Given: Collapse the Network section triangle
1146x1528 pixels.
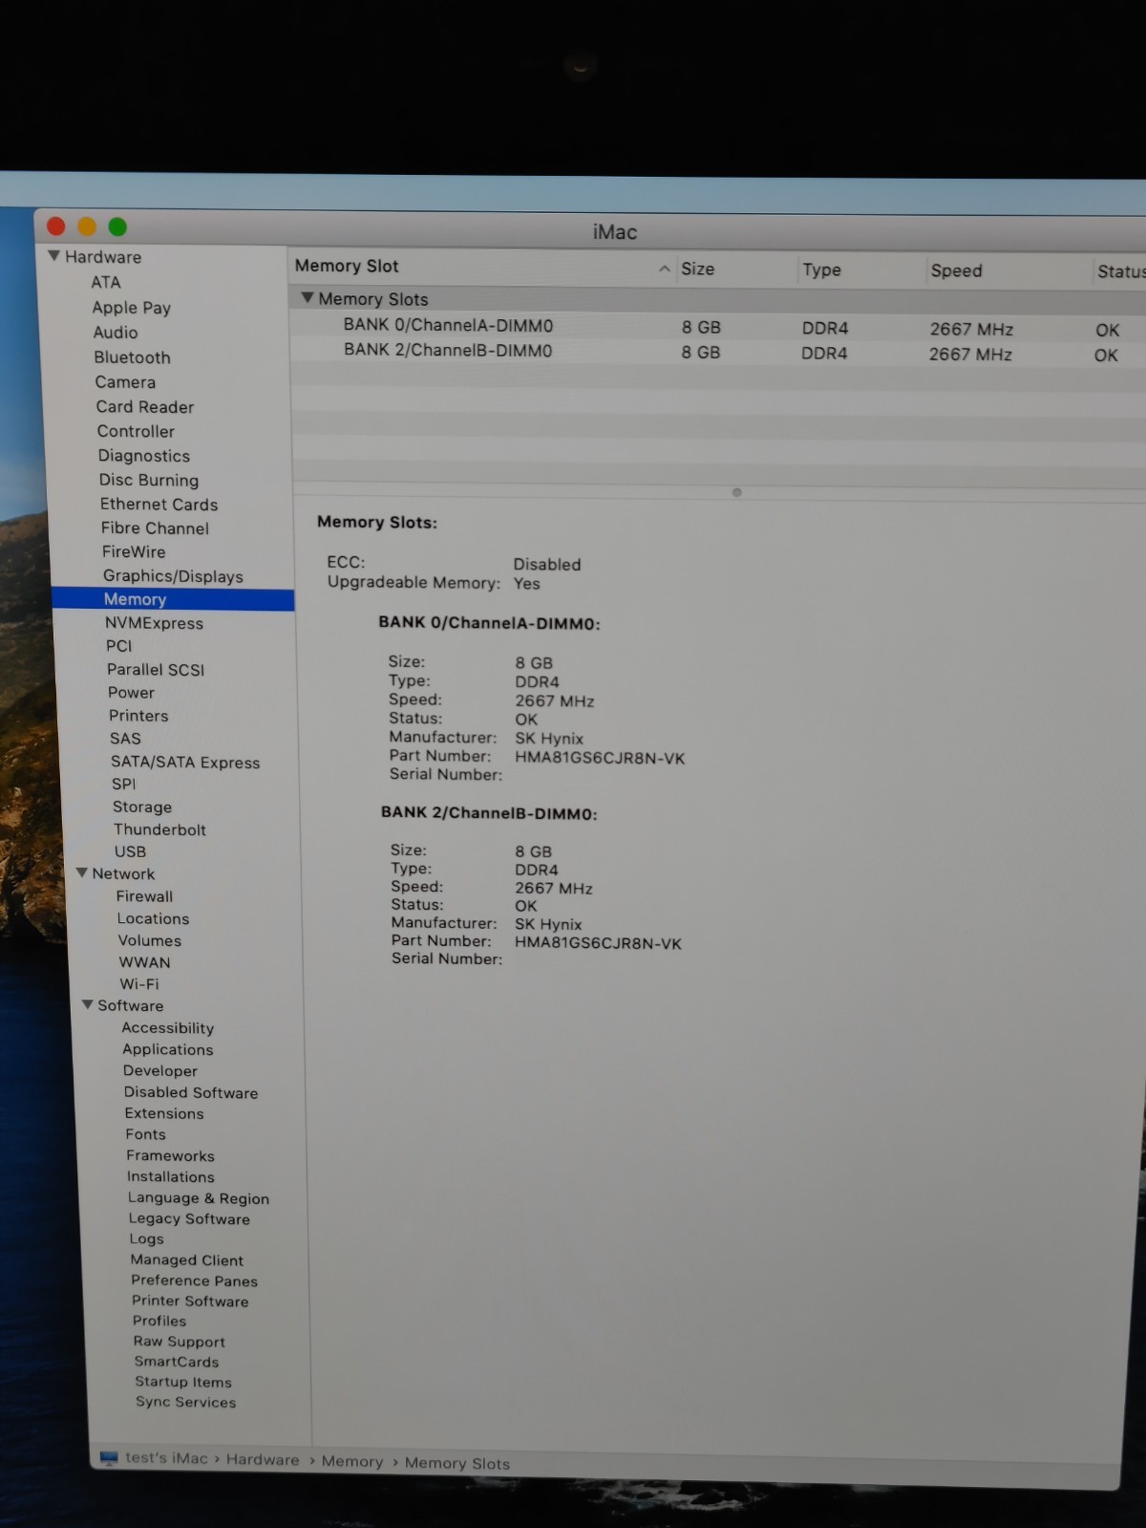Looking at the screenshot, I should [82, 872].
